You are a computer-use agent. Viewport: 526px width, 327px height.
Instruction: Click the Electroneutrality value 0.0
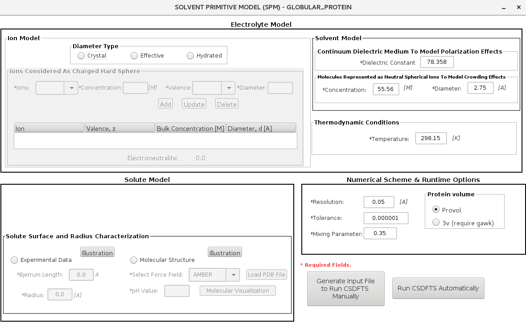point(200,158)
